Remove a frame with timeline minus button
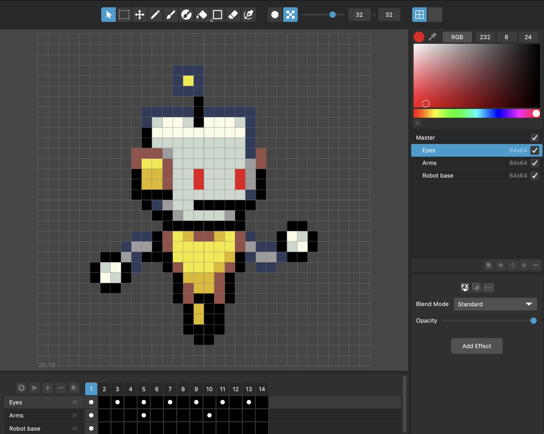 point(61,388)
